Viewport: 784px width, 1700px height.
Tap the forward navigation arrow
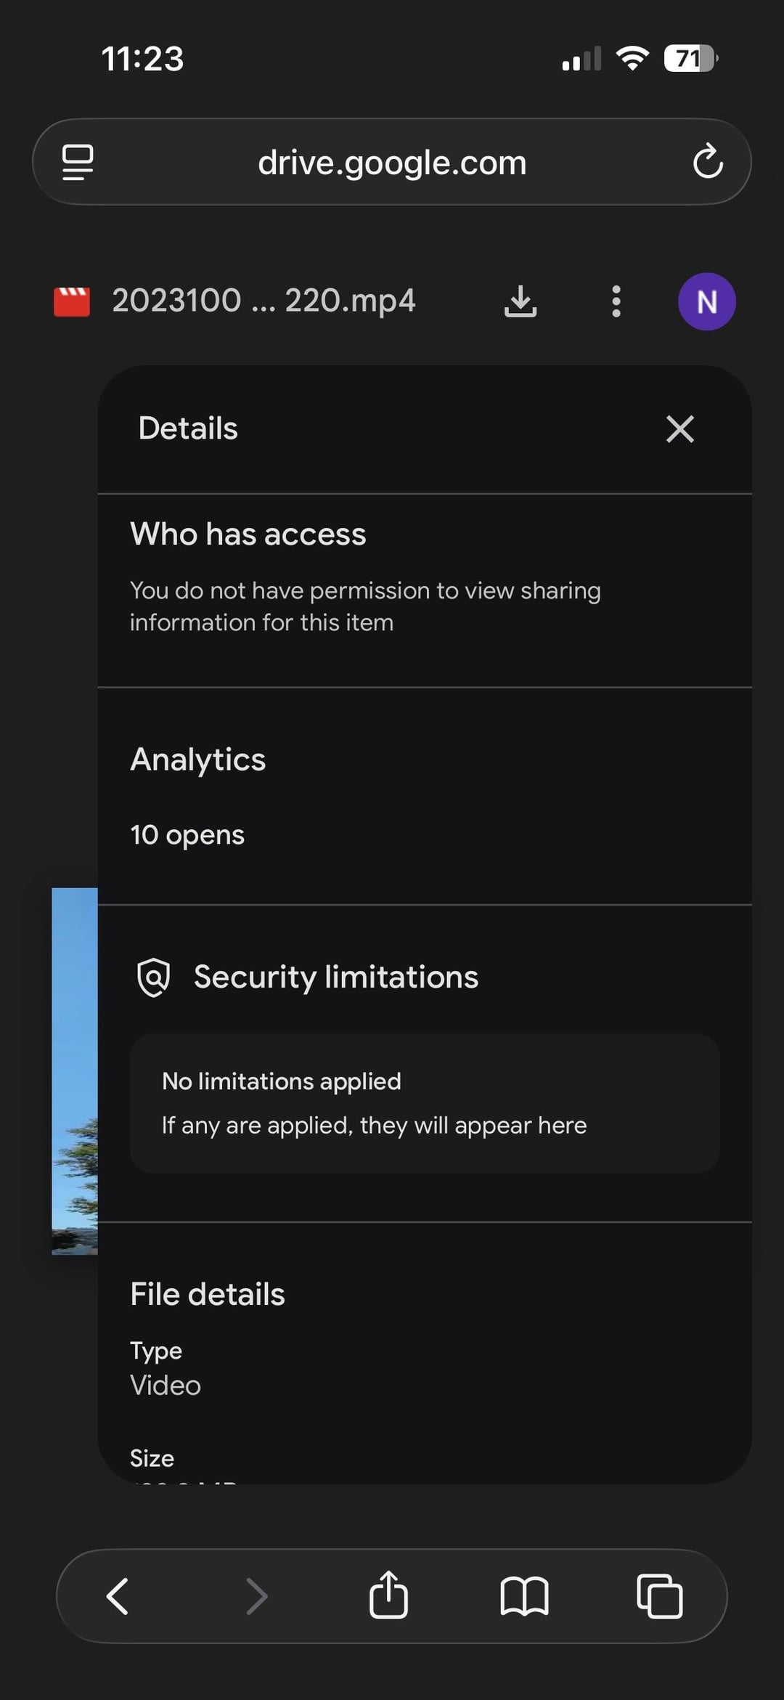257,1596
